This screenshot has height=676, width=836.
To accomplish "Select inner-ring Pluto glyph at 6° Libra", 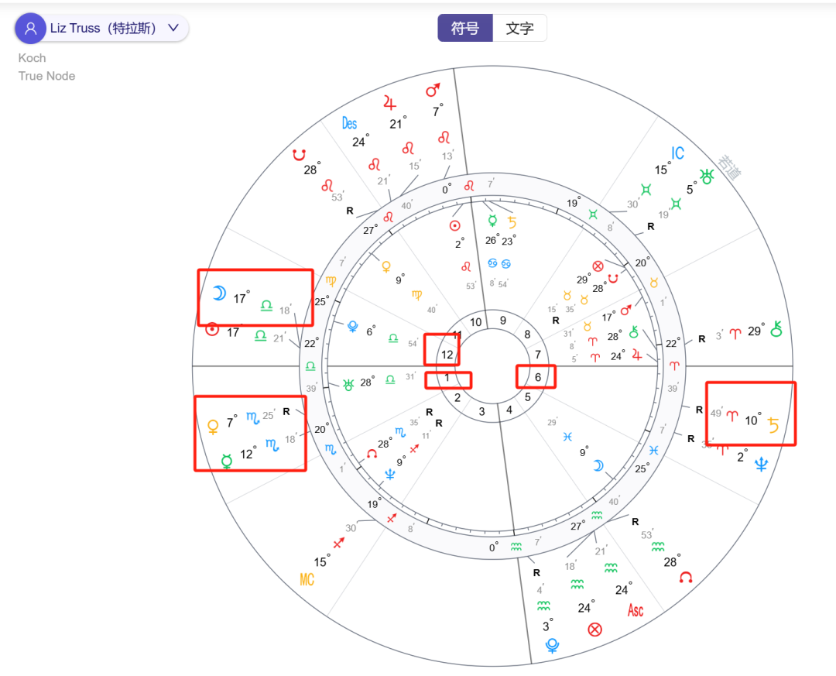I will point(352,326).
